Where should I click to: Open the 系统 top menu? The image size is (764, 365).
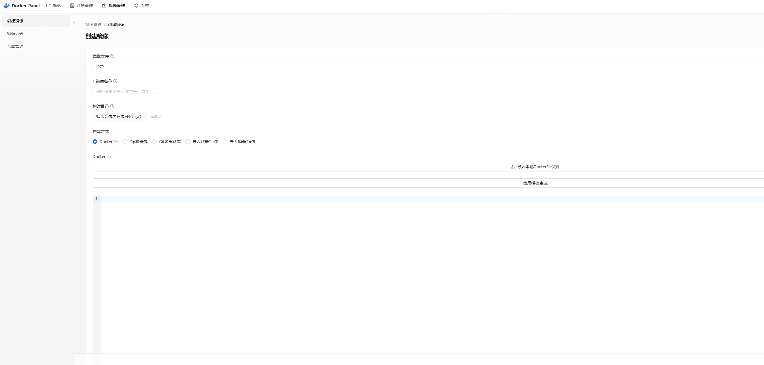142,6
